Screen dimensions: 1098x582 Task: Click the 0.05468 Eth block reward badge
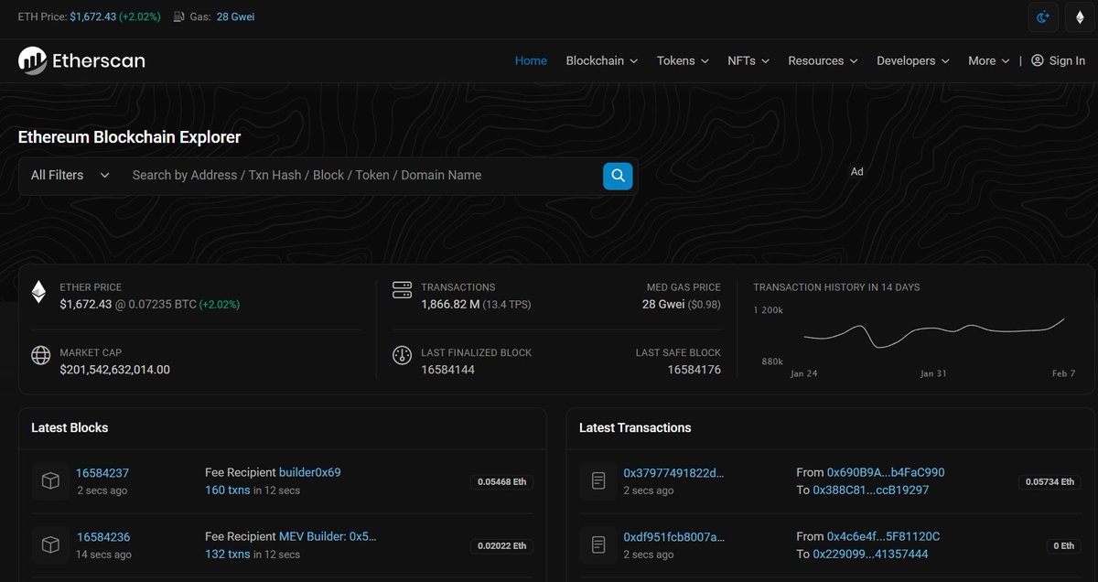click(x=501, y=481)
